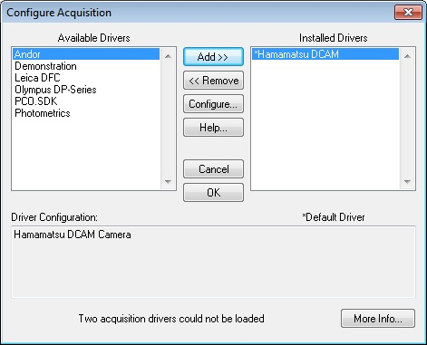Select *Hamamatsu DCAM in Installed Drivers
Viewport: 427px width, 345px height.
(x=325, y=54)
